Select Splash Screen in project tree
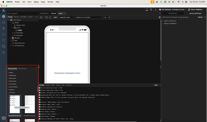The height and width of the screenshot is (122, 207). (21, 25)
